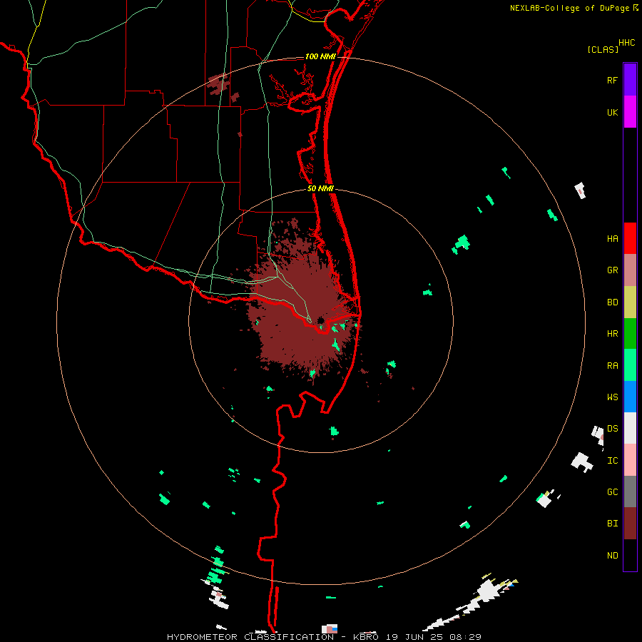Click the 100 NMI range ring label

(320, 56)
